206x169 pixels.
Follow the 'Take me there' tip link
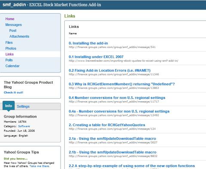[39, 166]
